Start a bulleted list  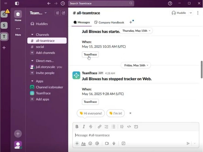(113, 126)
